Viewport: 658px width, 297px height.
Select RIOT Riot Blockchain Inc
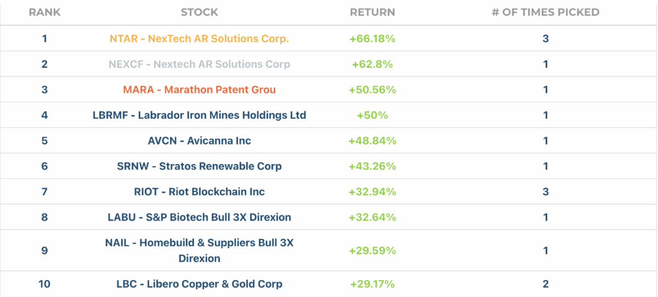pos(199,191)
